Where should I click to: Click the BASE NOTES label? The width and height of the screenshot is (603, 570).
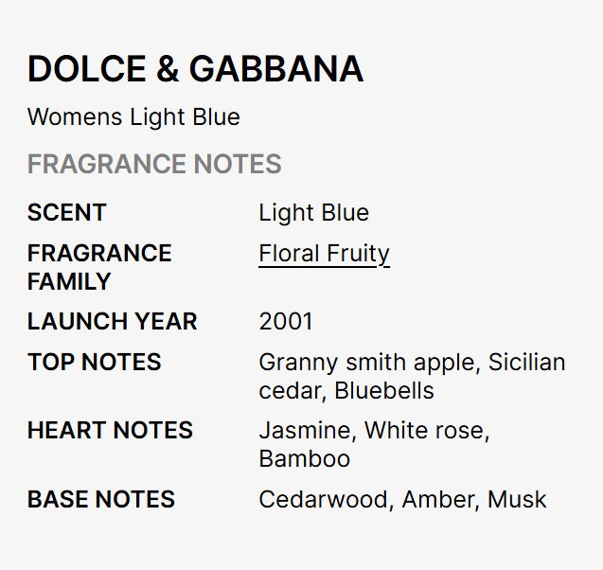tap(101, 500)
